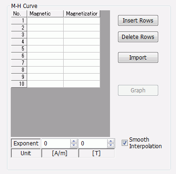This screenshot has height=174, width=176.
Task: Increase the A/m exponent with up arrow
Action: tap(73, 141)
